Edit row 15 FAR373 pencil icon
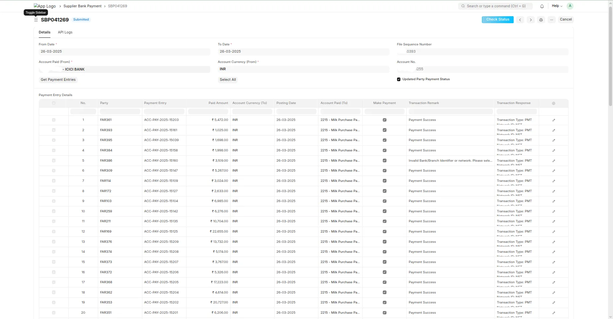Viewport: 613px width, 319px height. 554,262
